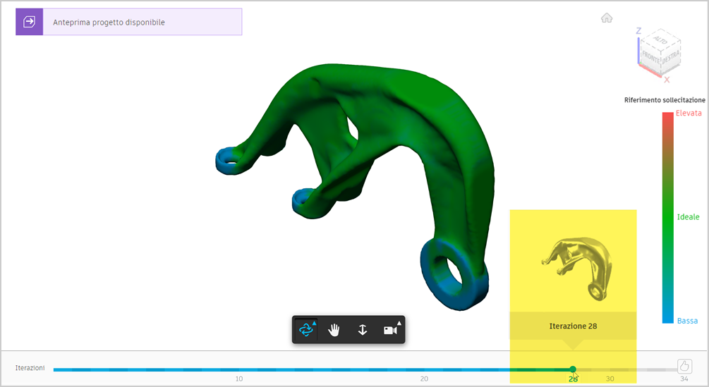Open the camera view options tool
Image resolution: width=709 pixels, height=387 pixels.
point(391,330)
